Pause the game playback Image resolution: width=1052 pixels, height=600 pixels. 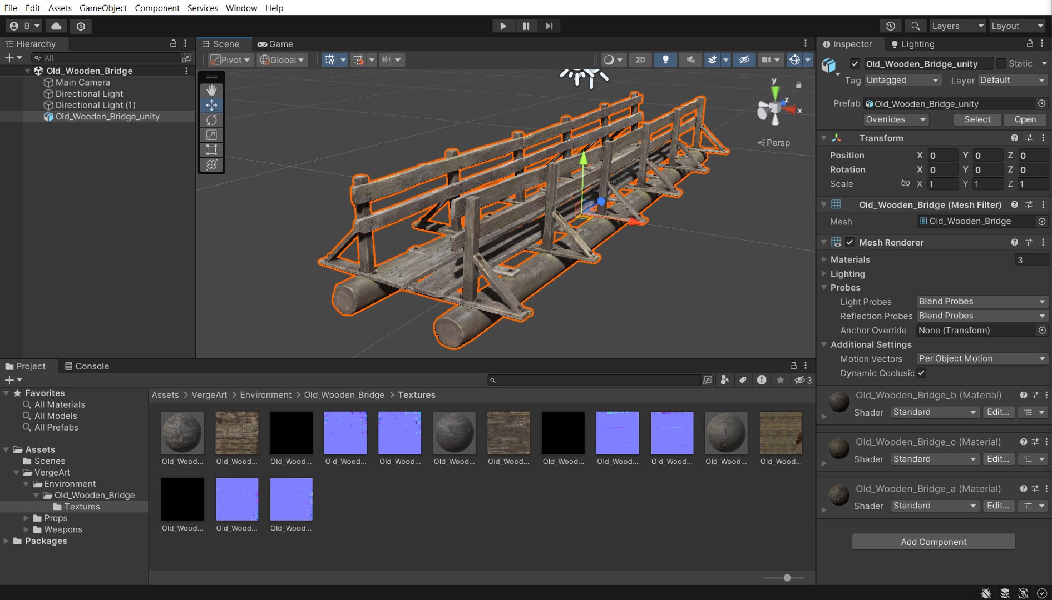(x=526, y=26)
